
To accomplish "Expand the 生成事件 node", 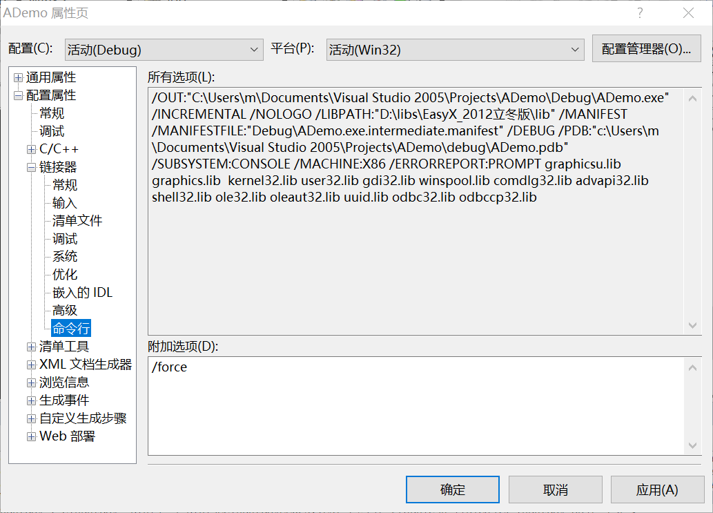I will 31,400.
